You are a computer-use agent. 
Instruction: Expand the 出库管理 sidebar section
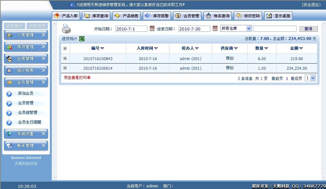[26, 59]
